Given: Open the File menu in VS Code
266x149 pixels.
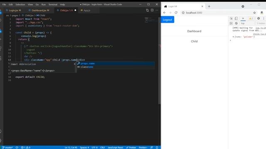Looking at the screenshot, I should 4,5.
